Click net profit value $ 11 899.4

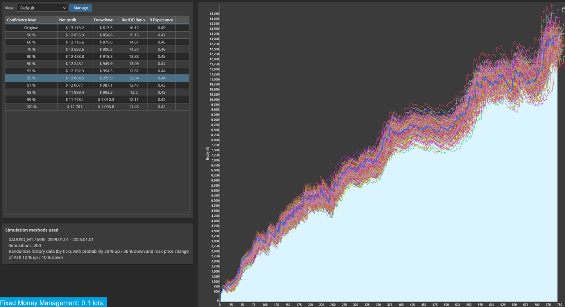tap(75, 92)
